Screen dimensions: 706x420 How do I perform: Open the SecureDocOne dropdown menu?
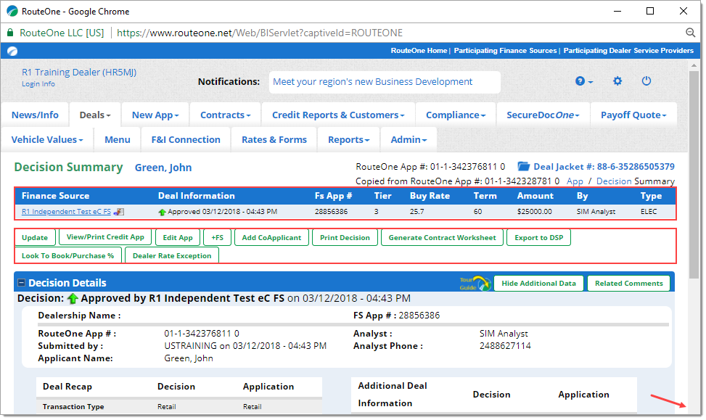point(543,115)
